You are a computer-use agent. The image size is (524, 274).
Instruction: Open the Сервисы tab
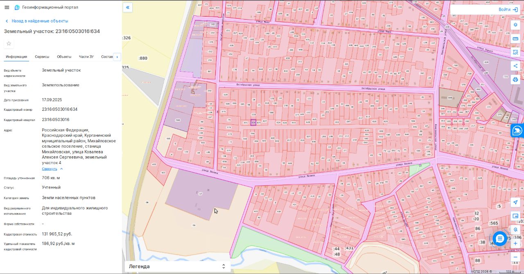point(42,57)
